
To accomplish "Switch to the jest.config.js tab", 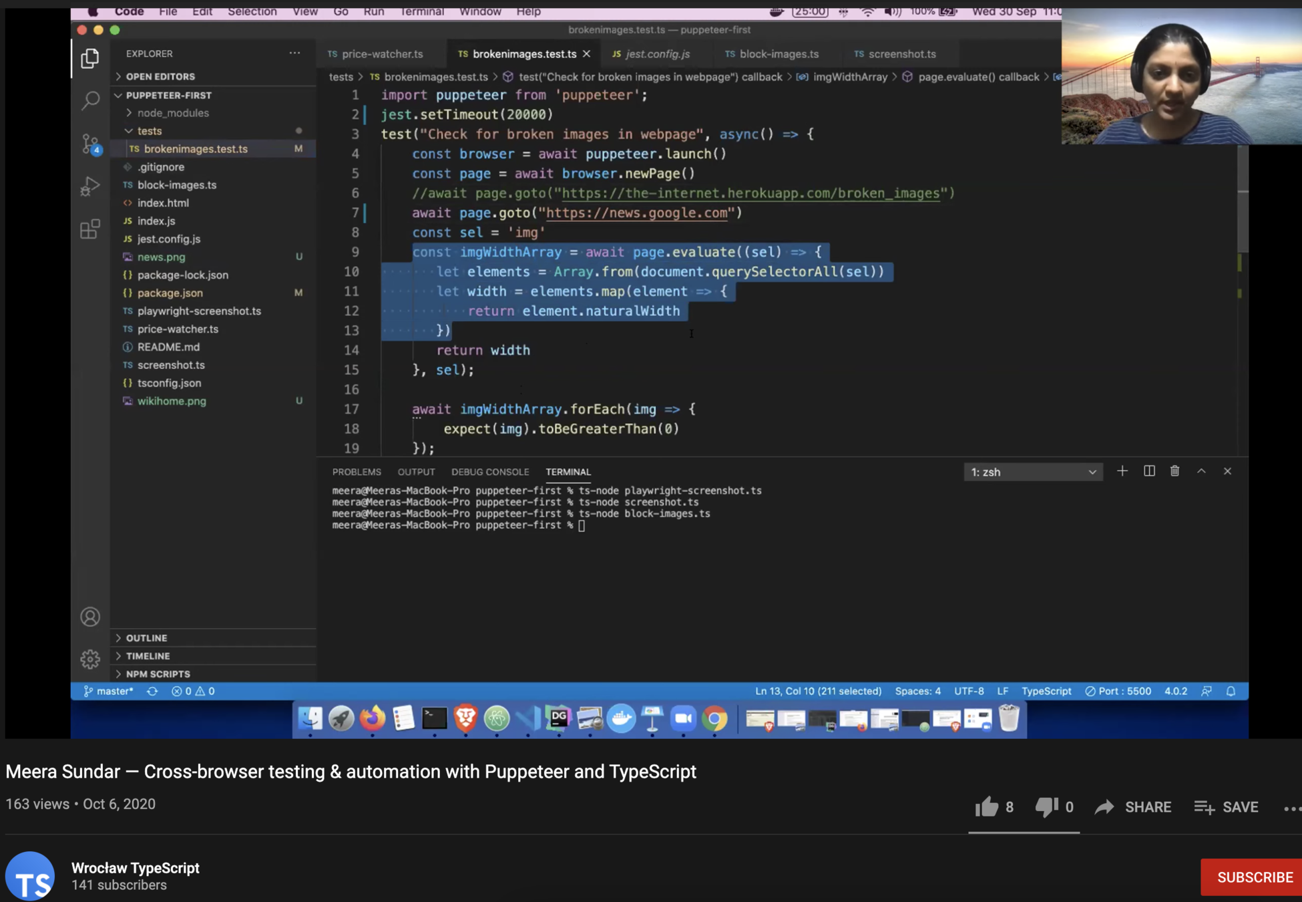I will [657, 53].
